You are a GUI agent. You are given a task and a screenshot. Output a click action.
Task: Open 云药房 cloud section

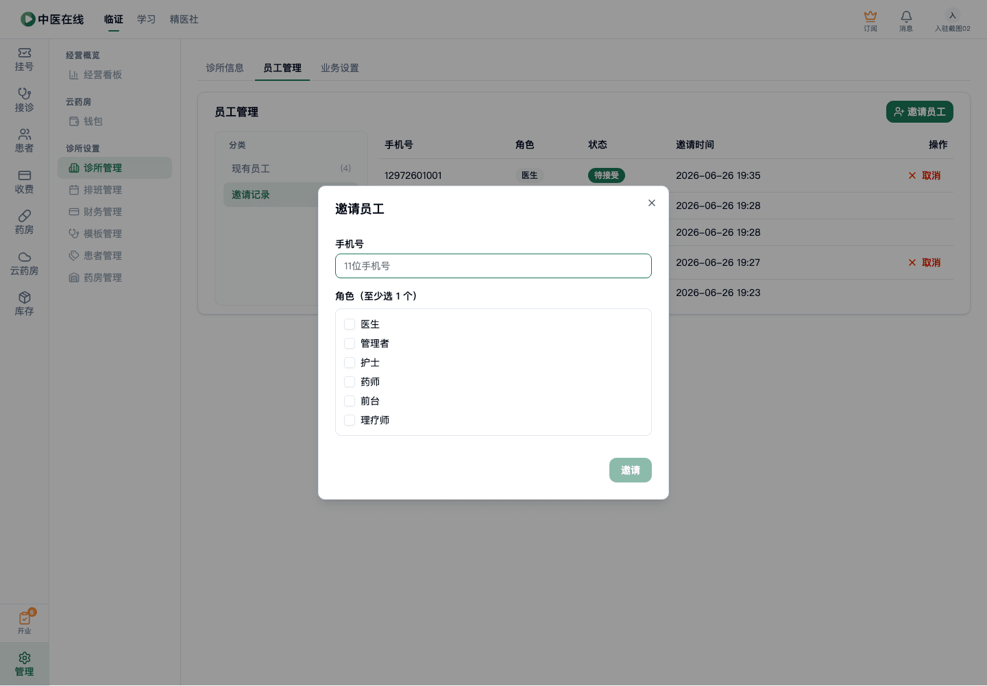tap(25, 264)
